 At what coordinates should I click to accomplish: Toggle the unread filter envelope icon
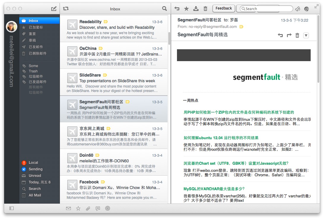pyautogui.click(x=68, y=208)
